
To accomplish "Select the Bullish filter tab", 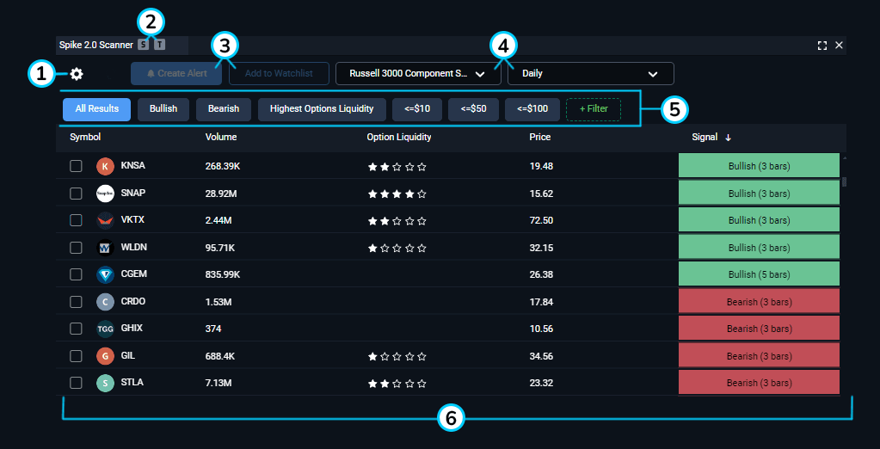I will (163, 109).
